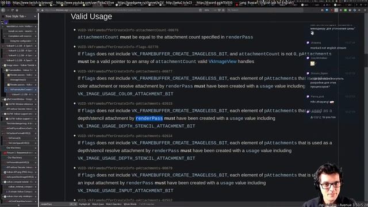Close the 'VkColorSpaceKHR(3)' sidebar tab
This screenshot has height=207, width=368.
tap(36, 143)
